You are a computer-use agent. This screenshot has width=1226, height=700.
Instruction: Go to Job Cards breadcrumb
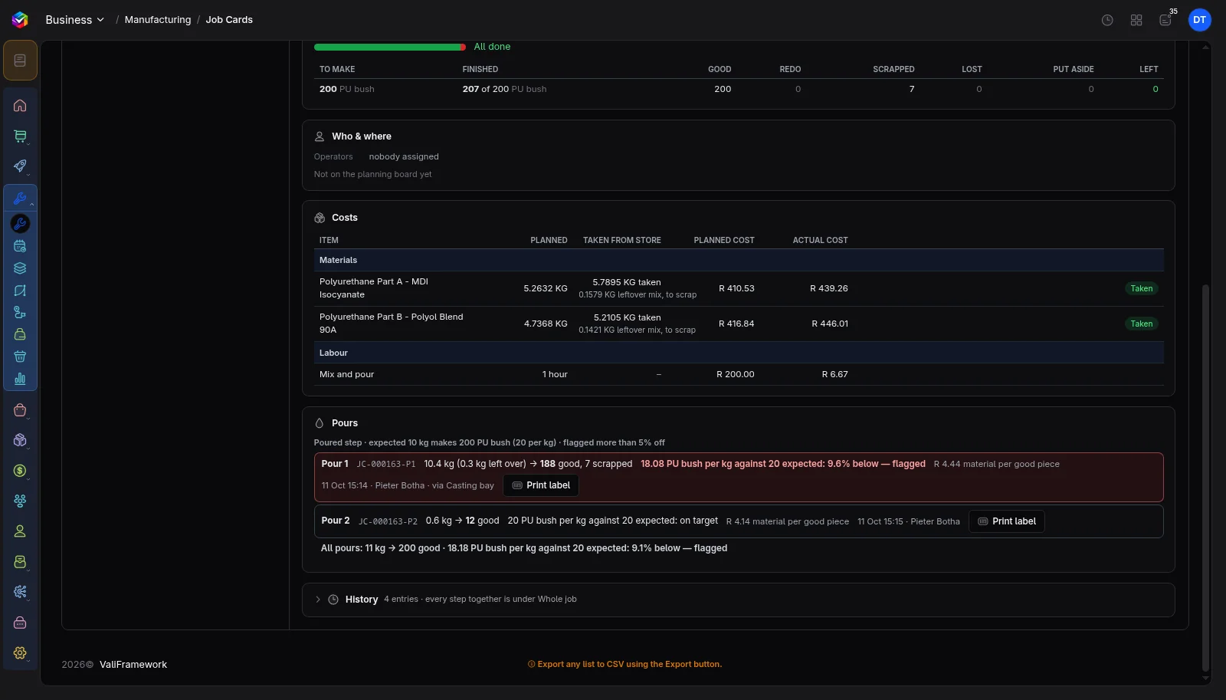(x=229, y=20)
